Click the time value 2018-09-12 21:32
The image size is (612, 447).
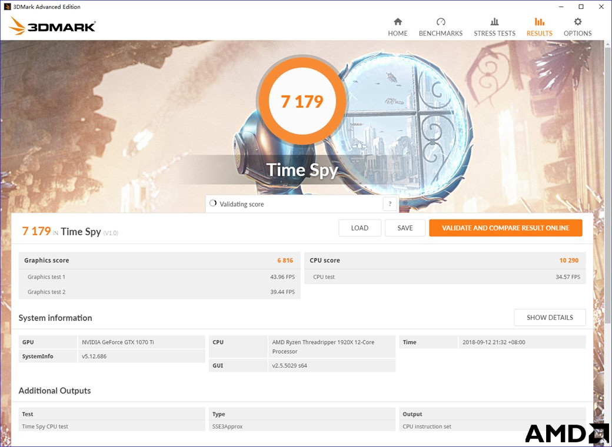494,342
